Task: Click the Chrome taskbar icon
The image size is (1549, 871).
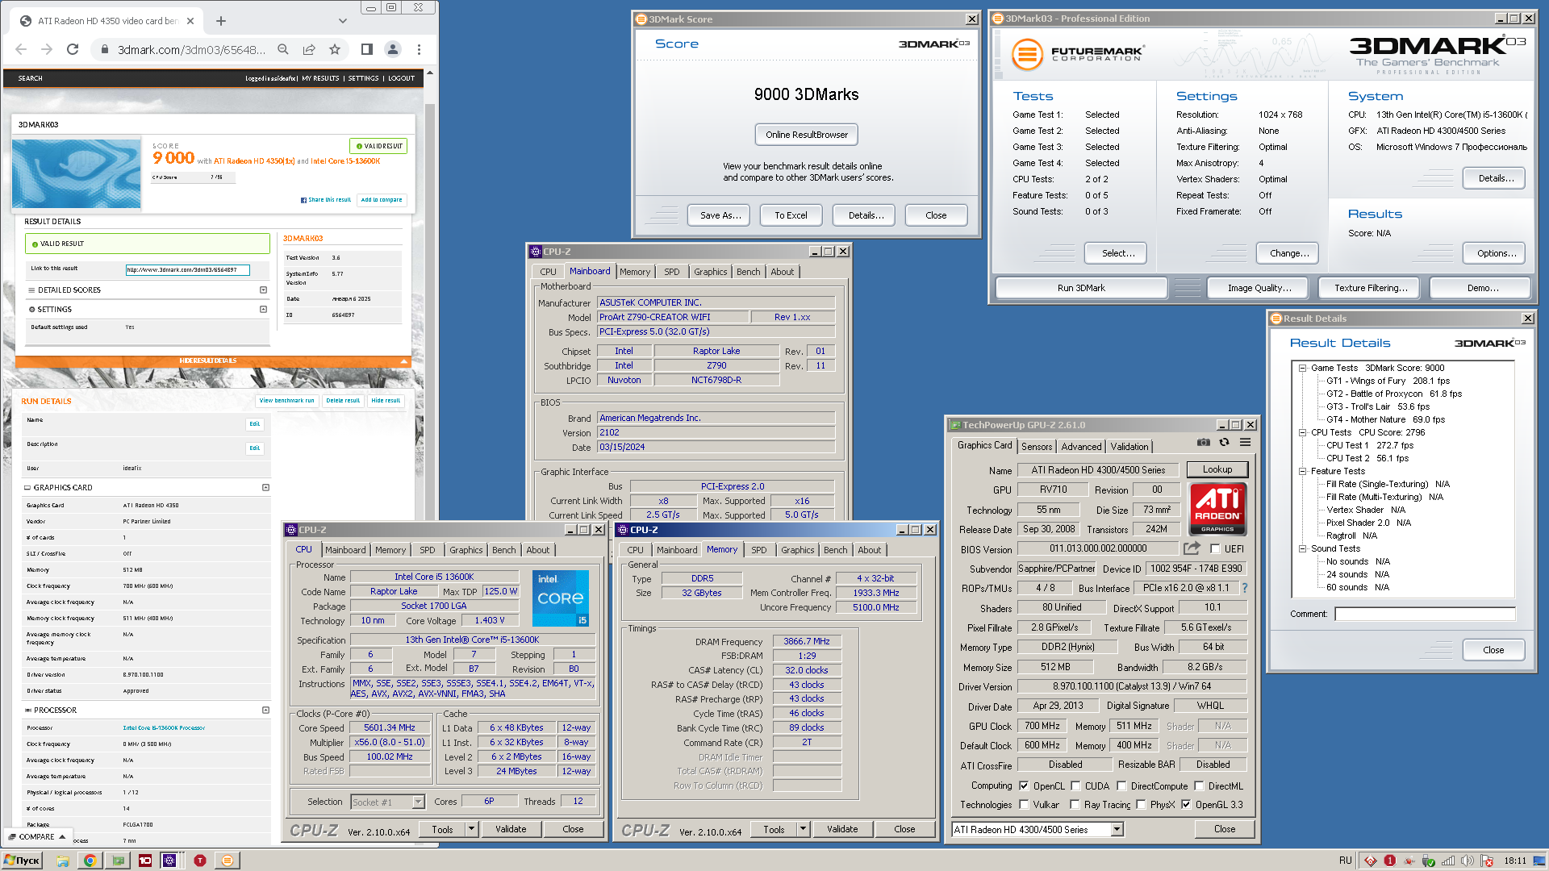Action: coord(90,861)
